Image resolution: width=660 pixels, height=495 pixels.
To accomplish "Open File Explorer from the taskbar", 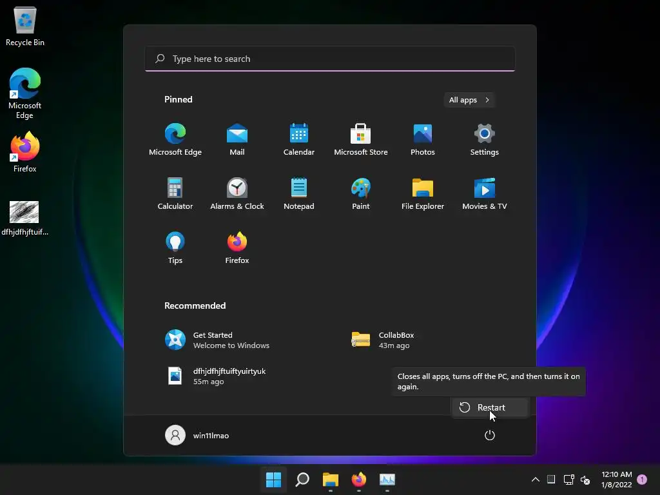I will tap(331, 479).
